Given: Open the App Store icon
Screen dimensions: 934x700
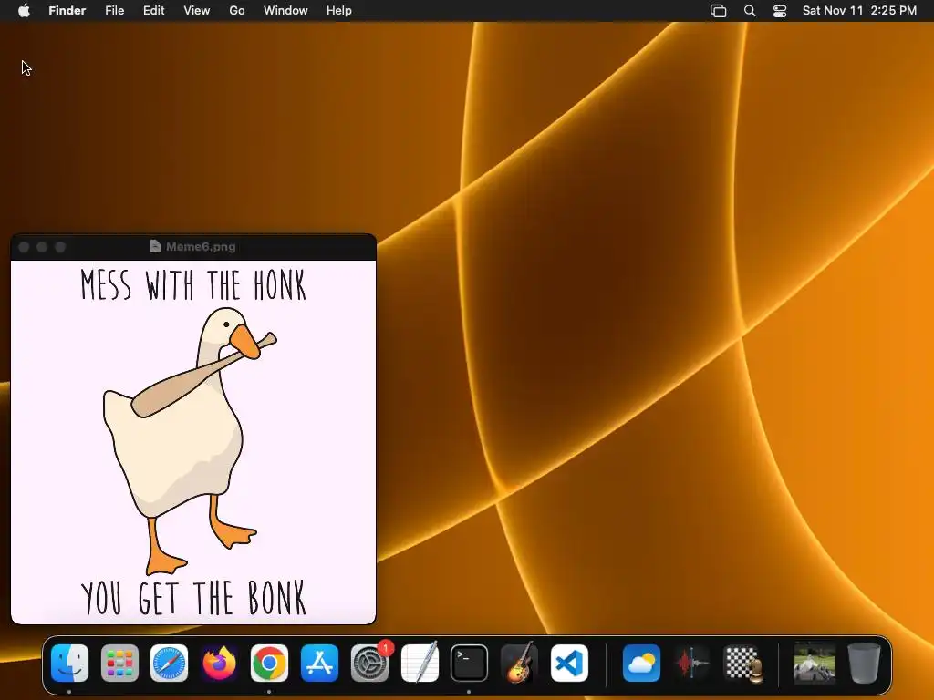Looking at the screenshot, I should 319,663.
